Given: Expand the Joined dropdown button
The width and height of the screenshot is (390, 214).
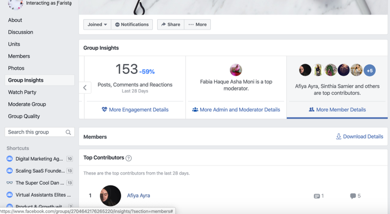Looking at the screenshot, I should (x=97, y=25).
